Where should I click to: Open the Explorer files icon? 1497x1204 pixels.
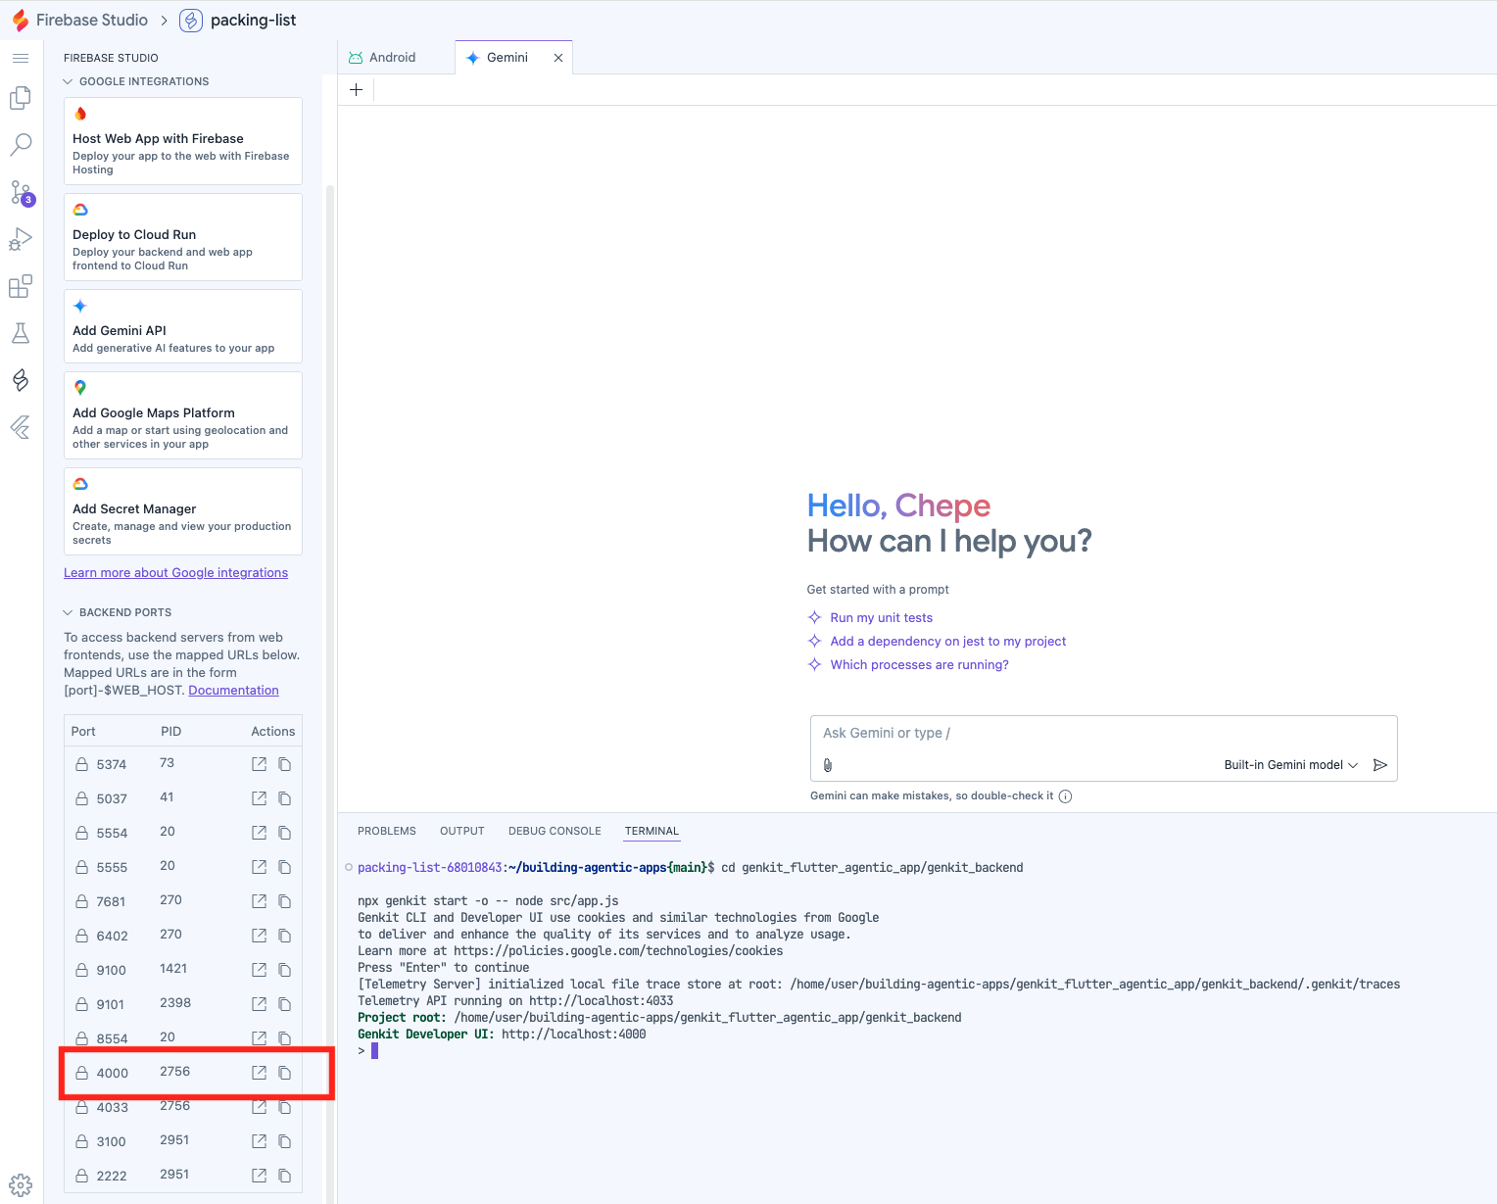tap(21, 98)
